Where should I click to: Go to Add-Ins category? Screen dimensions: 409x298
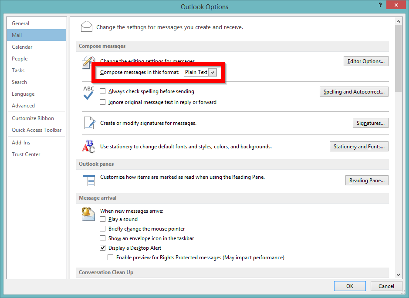pyautogui.click(x=37, y=143)
